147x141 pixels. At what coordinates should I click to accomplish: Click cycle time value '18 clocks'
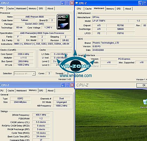click(41, 133)
